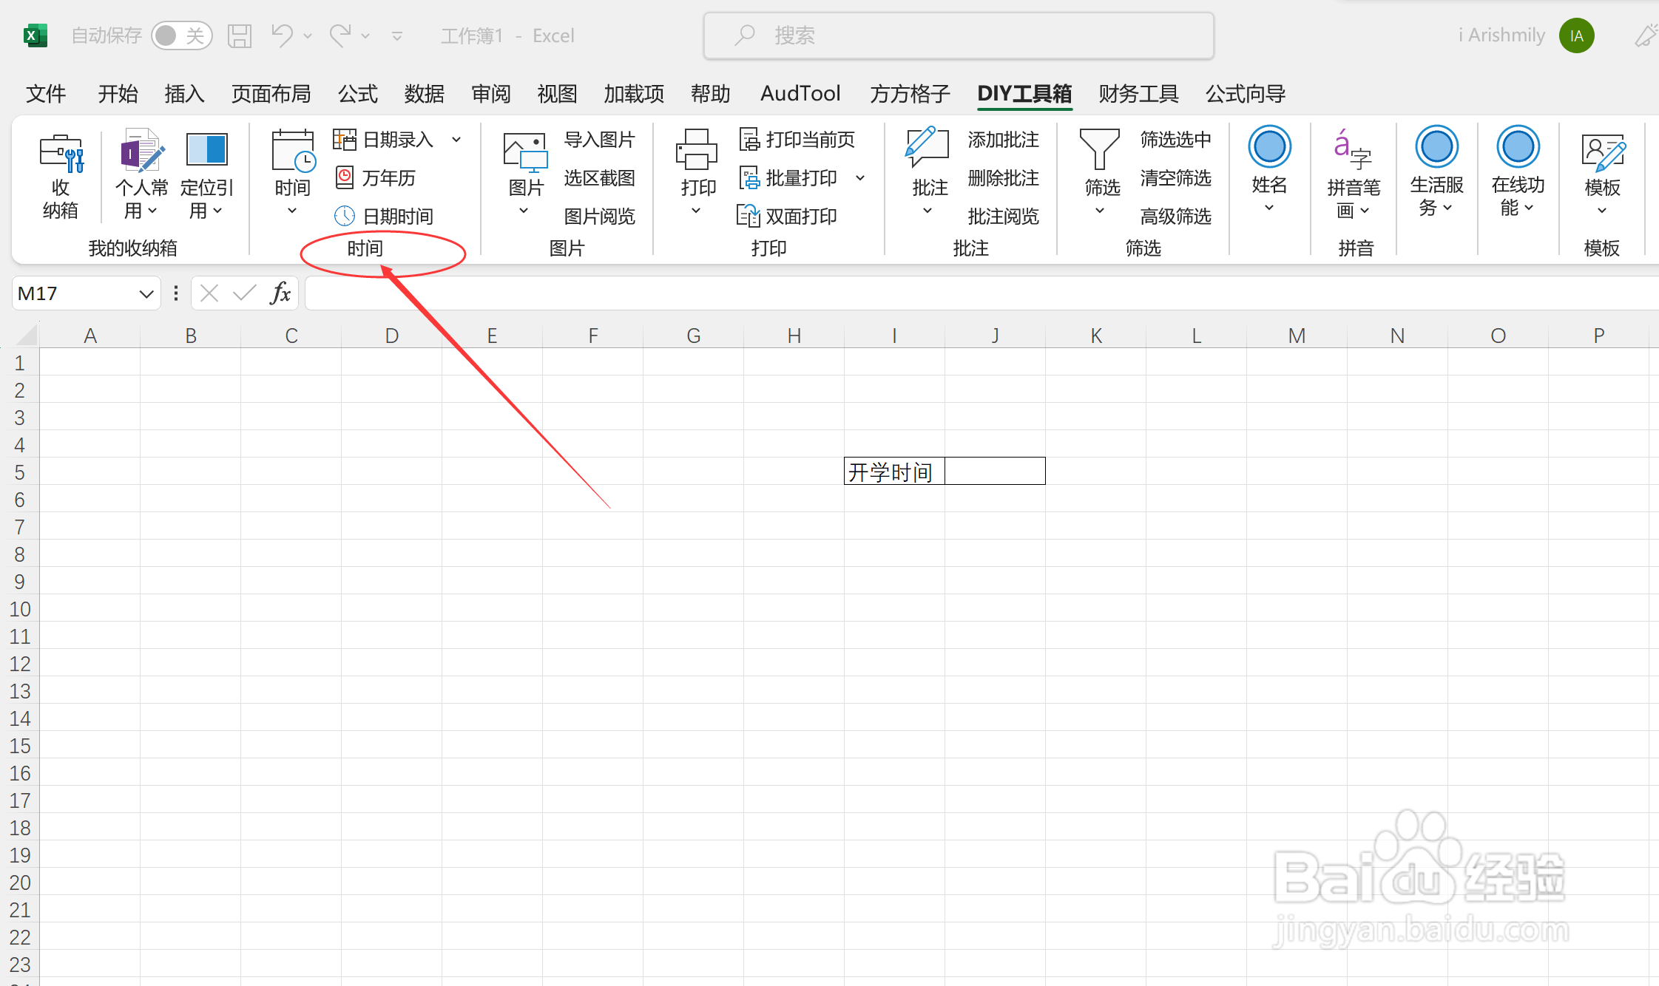Click the 筛选 funnel filter icon
Screen dimensions: 1659x986
tap(1100, 150)
